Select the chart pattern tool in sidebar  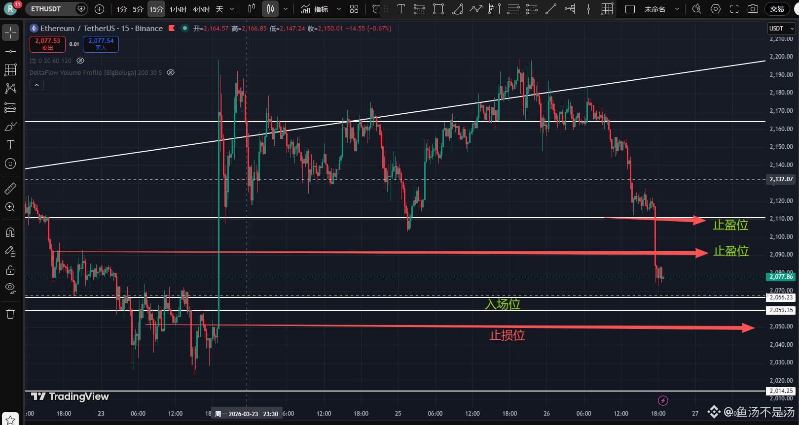tap(10, 89)
